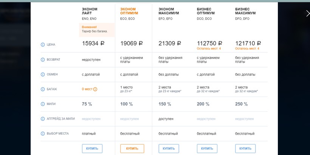Close the fare comparison popup
This screenshot has width=310, height=155.
pos(307,13)
